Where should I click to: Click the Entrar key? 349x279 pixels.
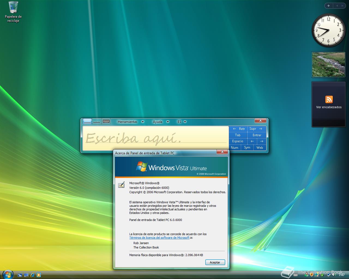pos(257,135)
